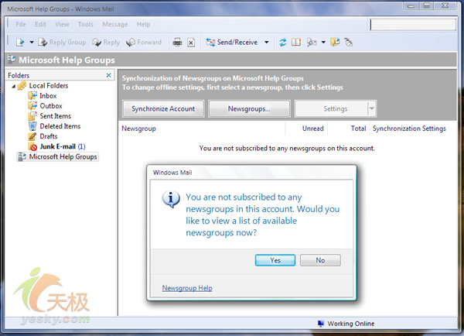464x336 pixels.
Task: Click the folder list toolbar icon
Action: [x=335, y=43]
